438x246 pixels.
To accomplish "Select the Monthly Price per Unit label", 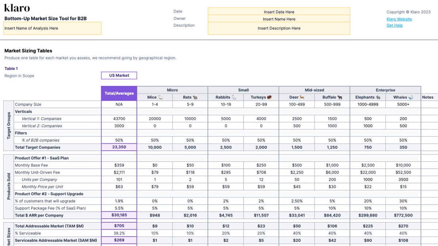I will [42, 187].
